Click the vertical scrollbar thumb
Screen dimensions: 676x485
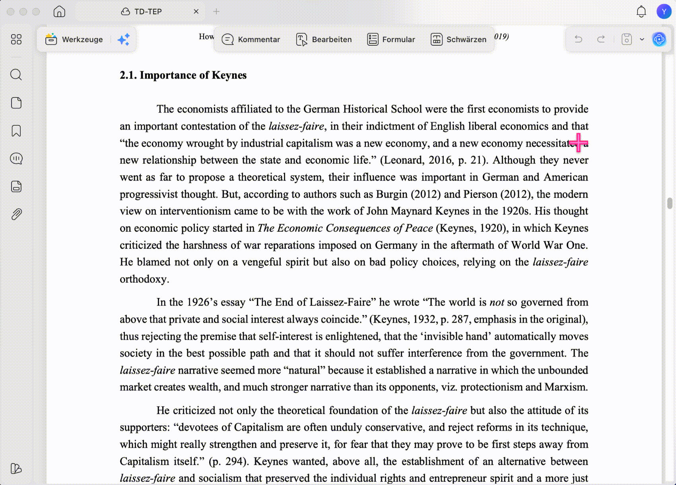[x=670, y=203]
